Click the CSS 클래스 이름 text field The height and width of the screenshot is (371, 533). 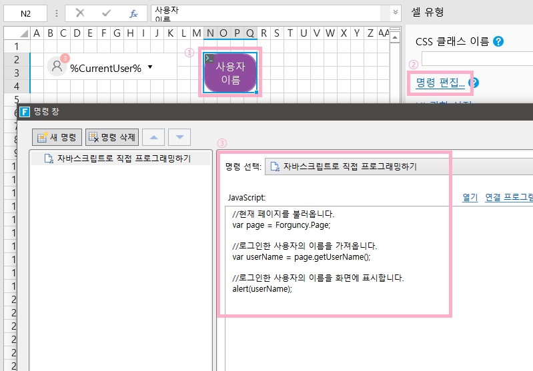coord(477,60)
